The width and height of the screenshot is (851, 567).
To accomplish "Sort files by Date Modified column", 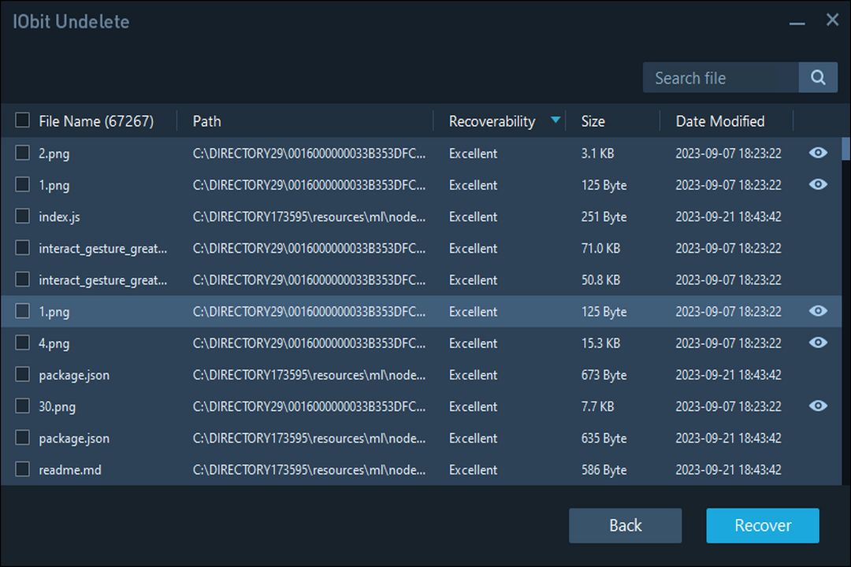I will 720,120.
